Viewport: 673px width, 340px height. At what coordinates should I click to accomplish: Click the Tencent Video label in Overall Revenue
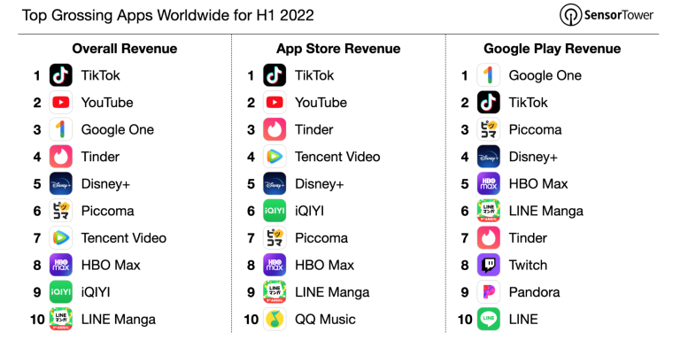point(124,238)
